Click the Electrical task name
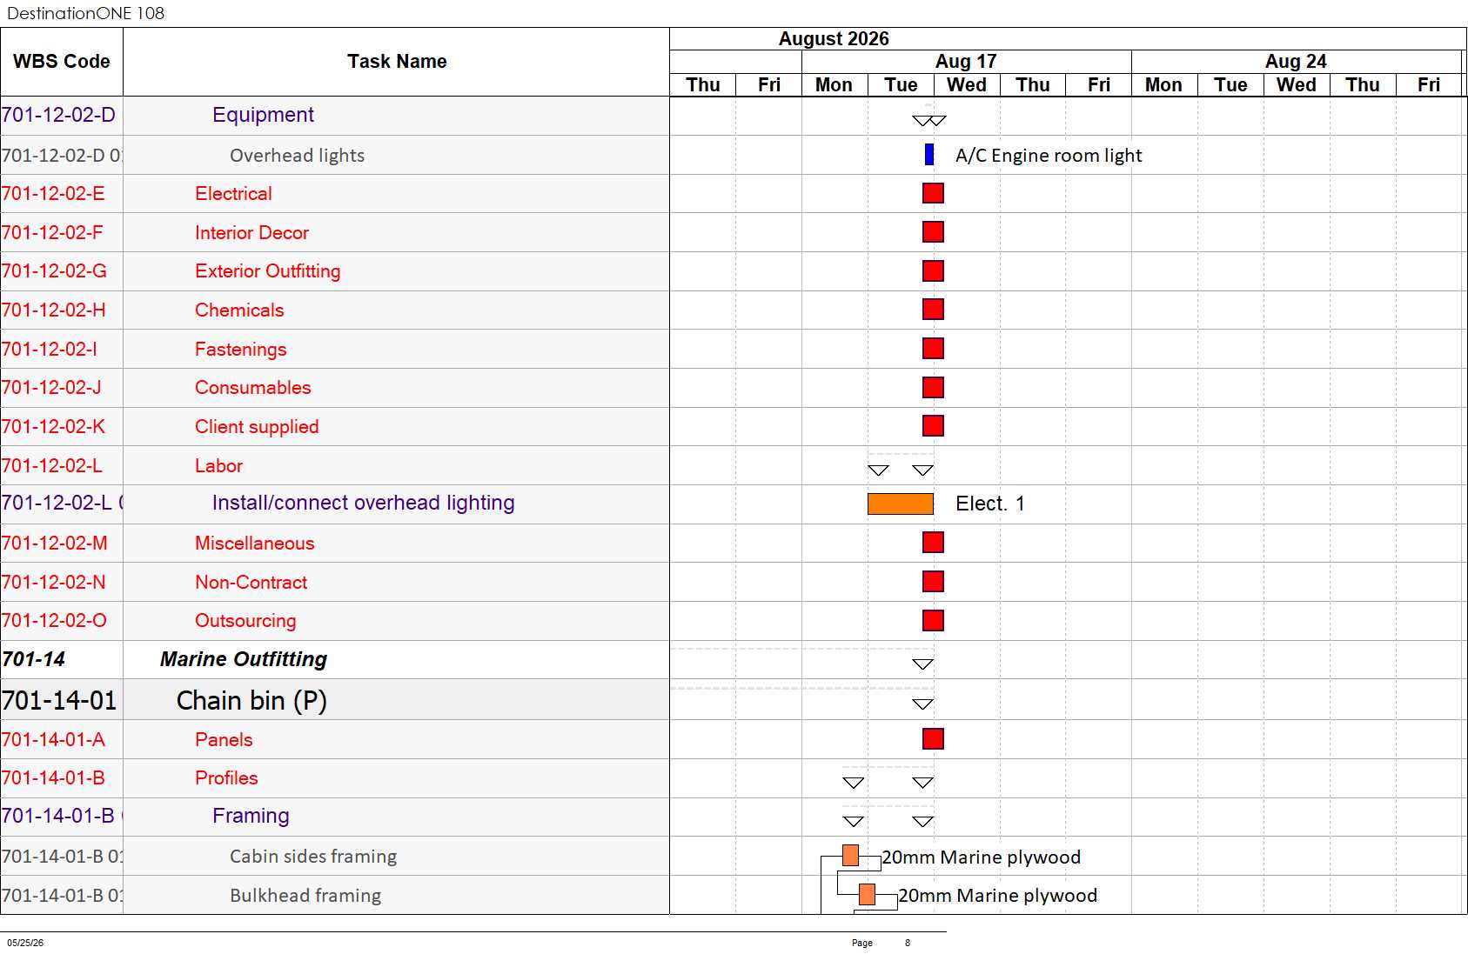The image size is (1468, 954). click(233, 194)
